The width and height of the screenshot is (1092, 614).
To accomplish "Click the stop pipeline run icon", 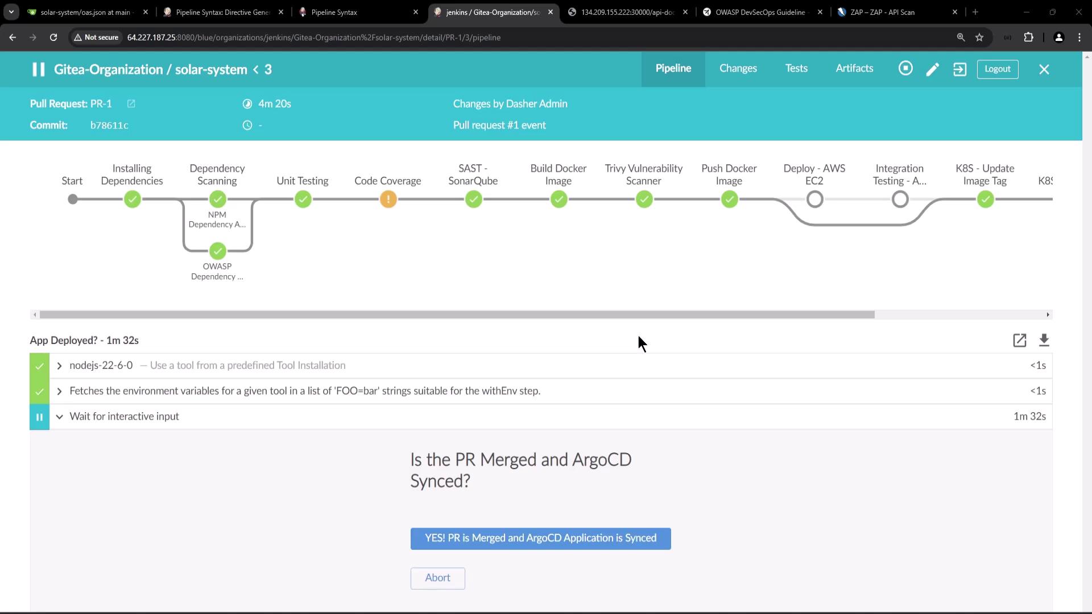I will tap(905, 69).
